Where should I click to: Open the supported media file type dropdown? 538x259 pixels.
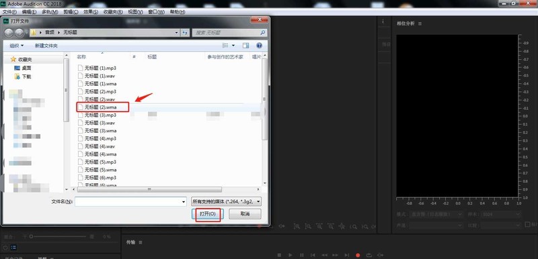(x=226, y=201)
